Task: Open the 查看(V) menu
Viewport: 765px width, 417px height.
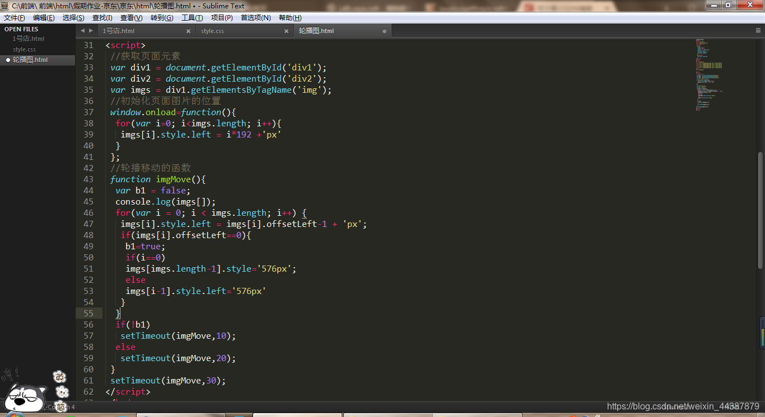Action: [130, 17]
